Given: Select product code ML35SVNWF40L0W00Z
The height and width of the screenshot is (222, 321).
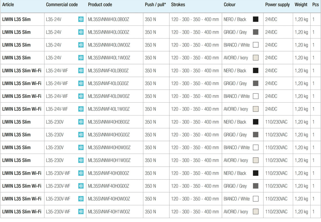Looking at the screenshot, I should coord(109,96).
